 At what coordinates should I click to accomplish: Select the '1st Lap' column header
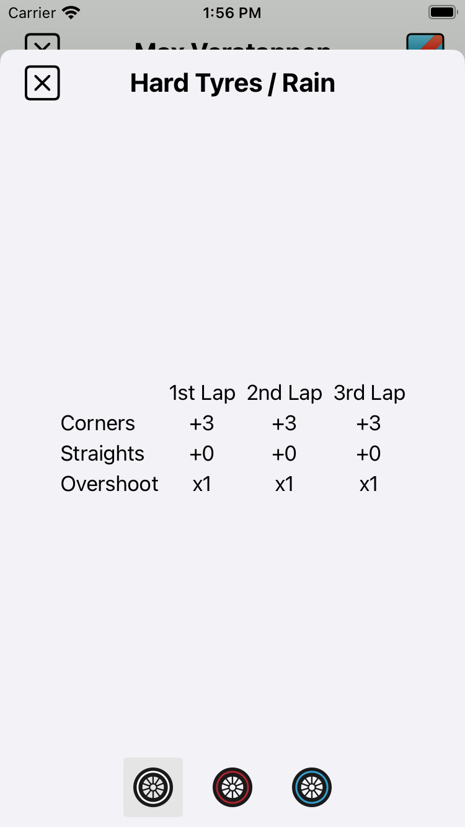point(202,393)
